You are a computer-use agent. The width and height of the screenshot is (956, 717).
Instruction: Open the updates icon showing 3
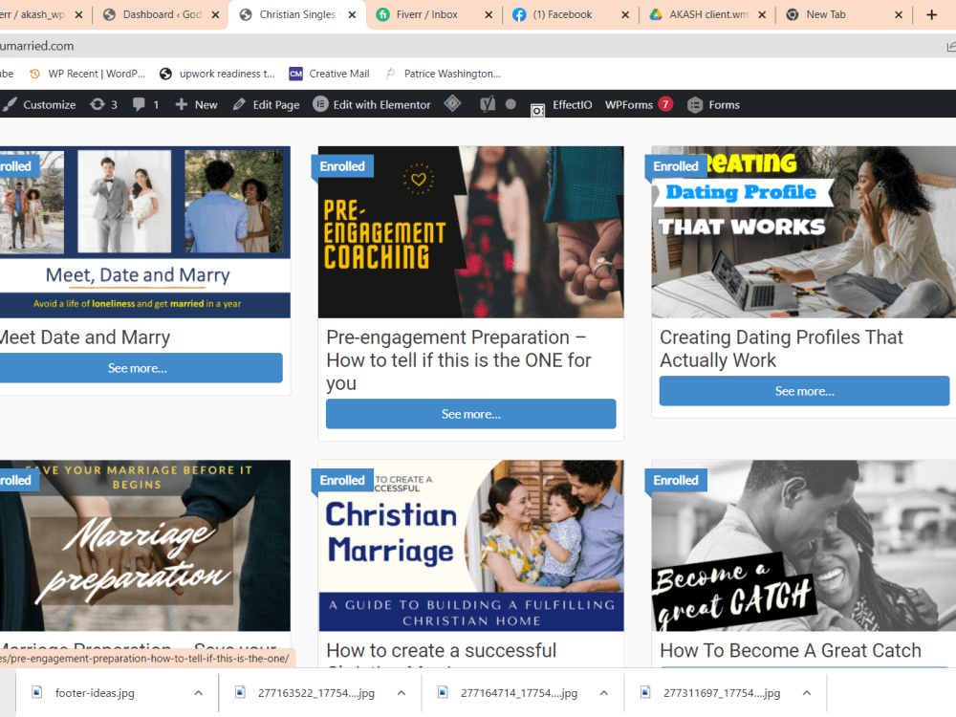coord(103,105)
